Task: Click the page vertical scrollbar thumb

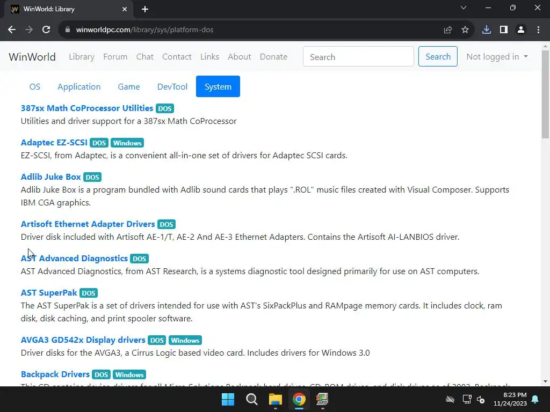Action: point(545,94)
